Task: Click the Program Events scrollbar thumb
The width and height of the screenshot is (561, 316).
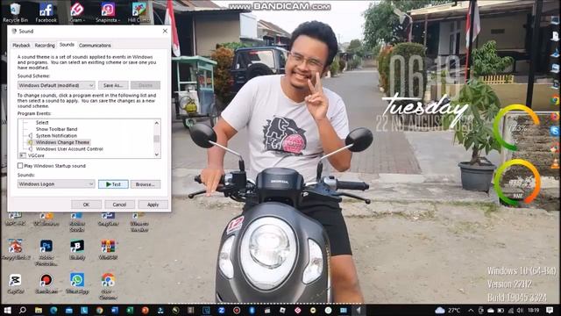Action: [x=157, y=139]
